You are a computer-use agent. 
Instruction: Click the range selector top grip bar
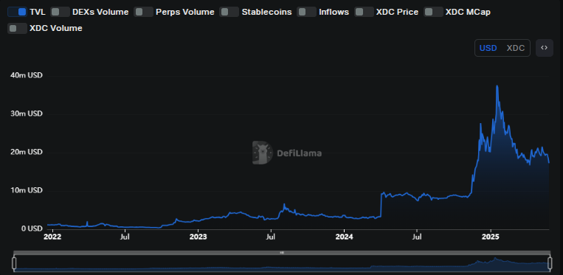point(282,253)
